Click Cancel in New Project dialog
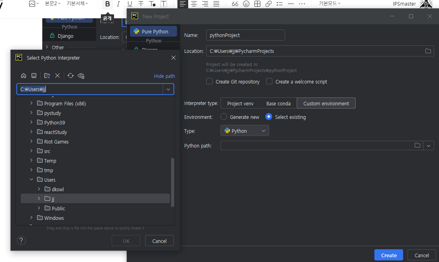 pos(421,255)
